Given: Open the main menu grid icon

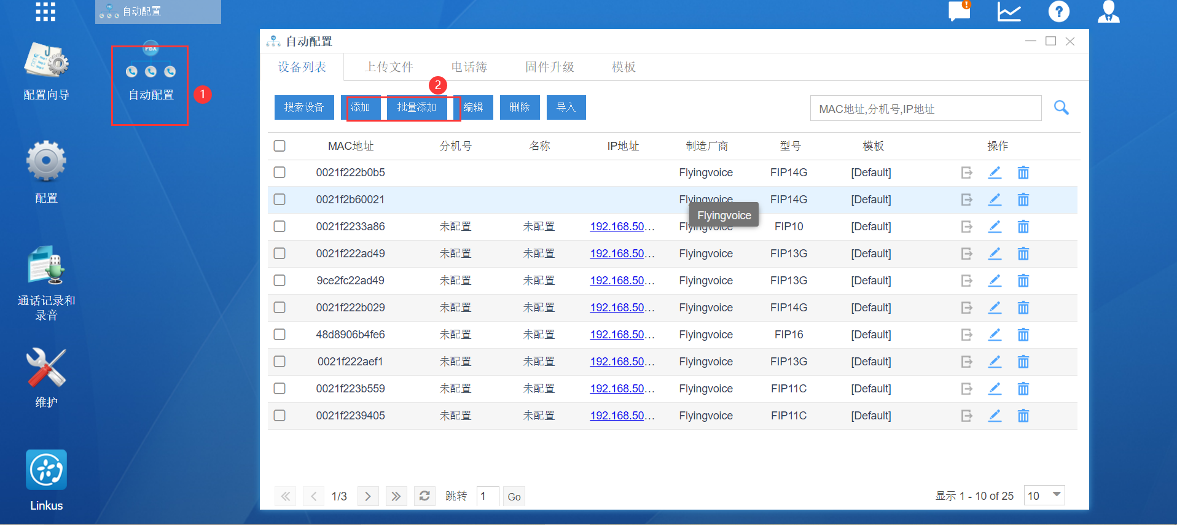Looking at the screenshot, I should [x=45, y=11].
